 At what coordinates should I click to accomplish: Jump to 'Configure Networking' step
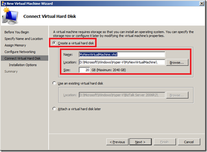pos(20,52)
